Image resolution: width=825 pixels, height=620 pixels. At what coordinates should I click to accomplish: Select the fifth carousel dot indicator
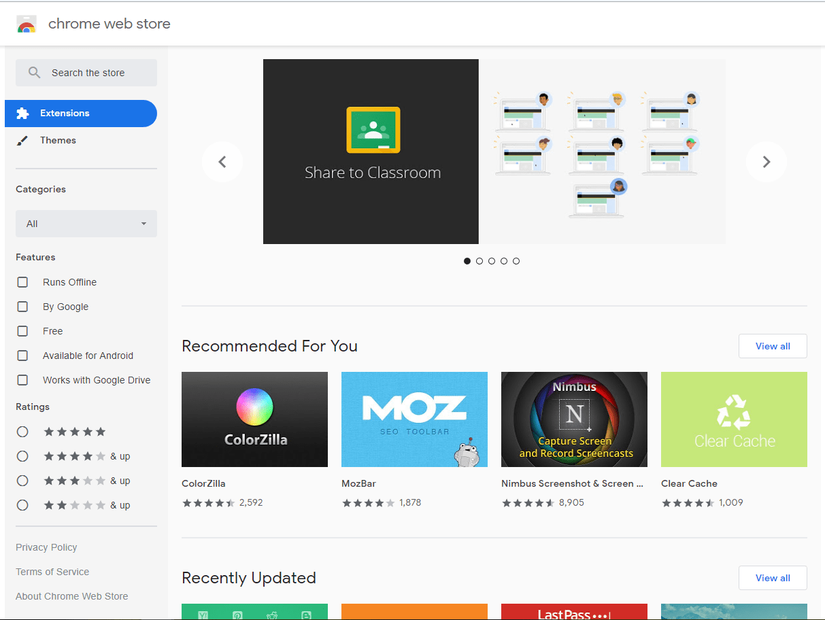516,261
